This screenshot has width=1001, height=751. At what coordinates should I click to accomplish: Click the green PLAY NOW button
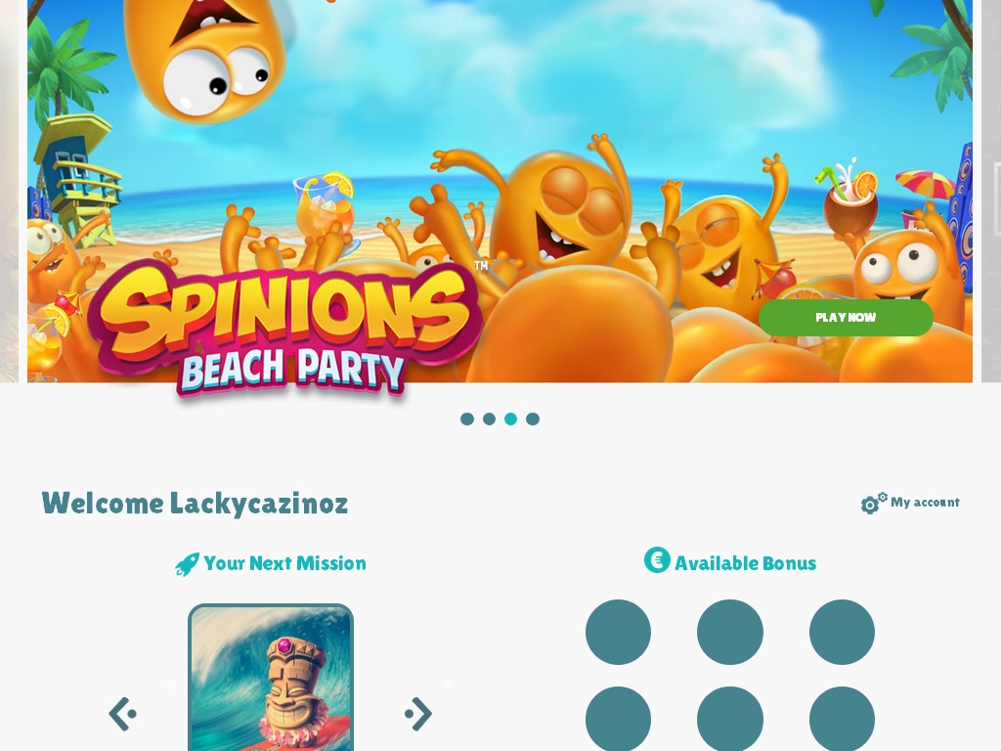(846, 318)
